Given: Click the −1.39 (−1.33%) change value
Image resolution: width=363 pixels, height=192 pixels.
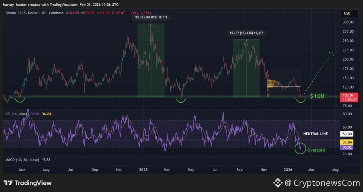Looking at the screenshot, I should click(139, 13).
